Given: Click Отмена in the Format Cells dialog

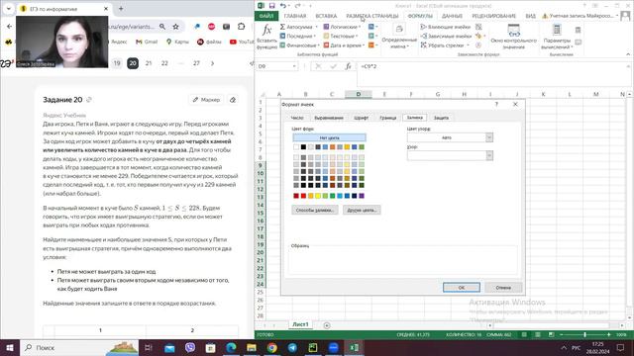Looking at the screenshot, I should (x=503, y=288).
